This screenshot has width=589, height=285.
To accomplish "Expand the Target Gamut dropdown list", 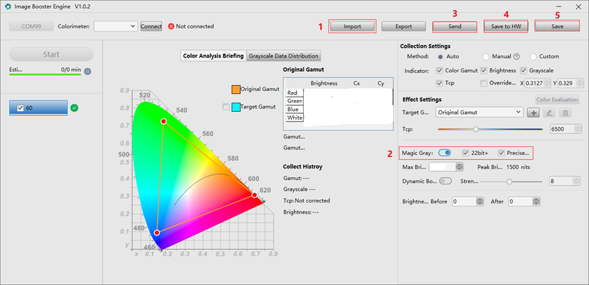I will pyautogui.click(x=518, y=112).
